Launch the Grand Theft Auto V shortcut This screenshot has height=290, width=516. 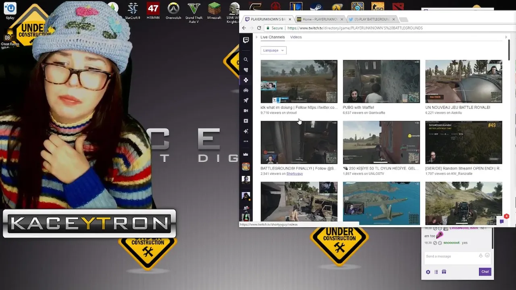[194, 13]
